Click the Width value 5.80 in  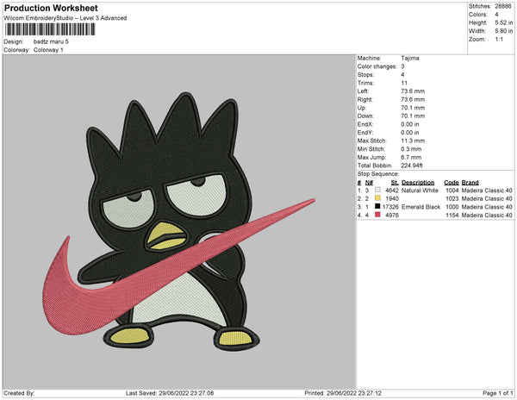504,31
